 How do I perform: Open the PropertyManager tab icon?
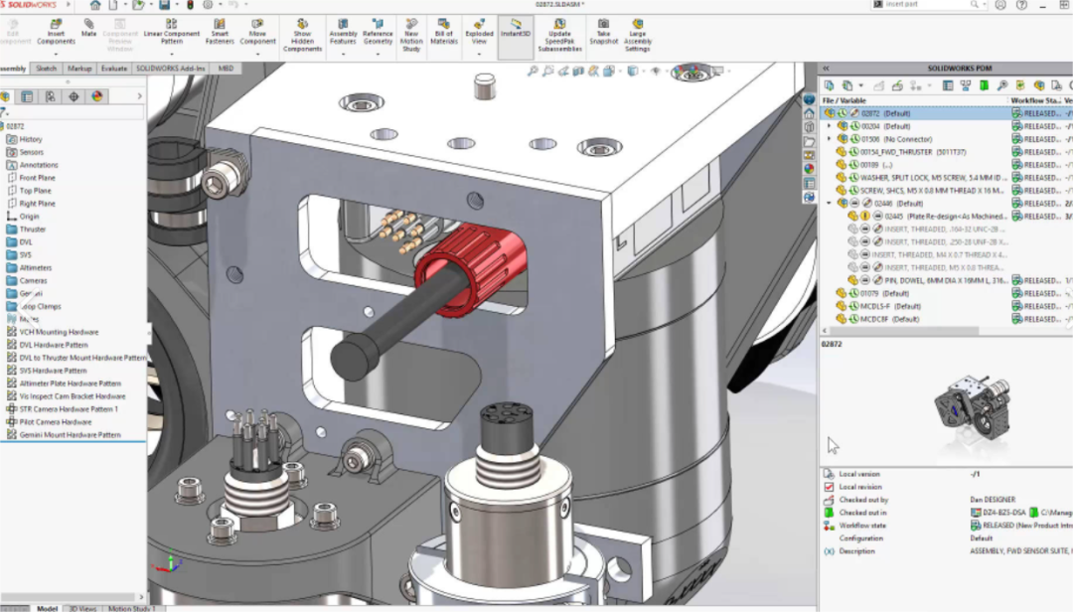pos(28,96)
